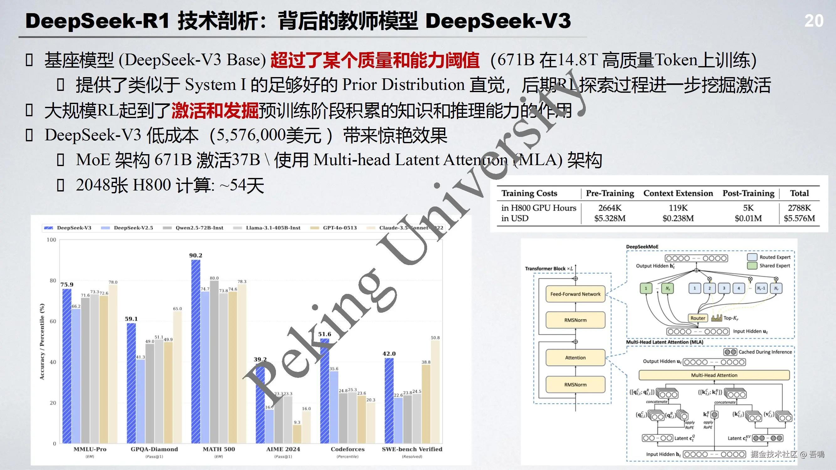
Task: Click the Total column header in cost table
Action: 799,193
